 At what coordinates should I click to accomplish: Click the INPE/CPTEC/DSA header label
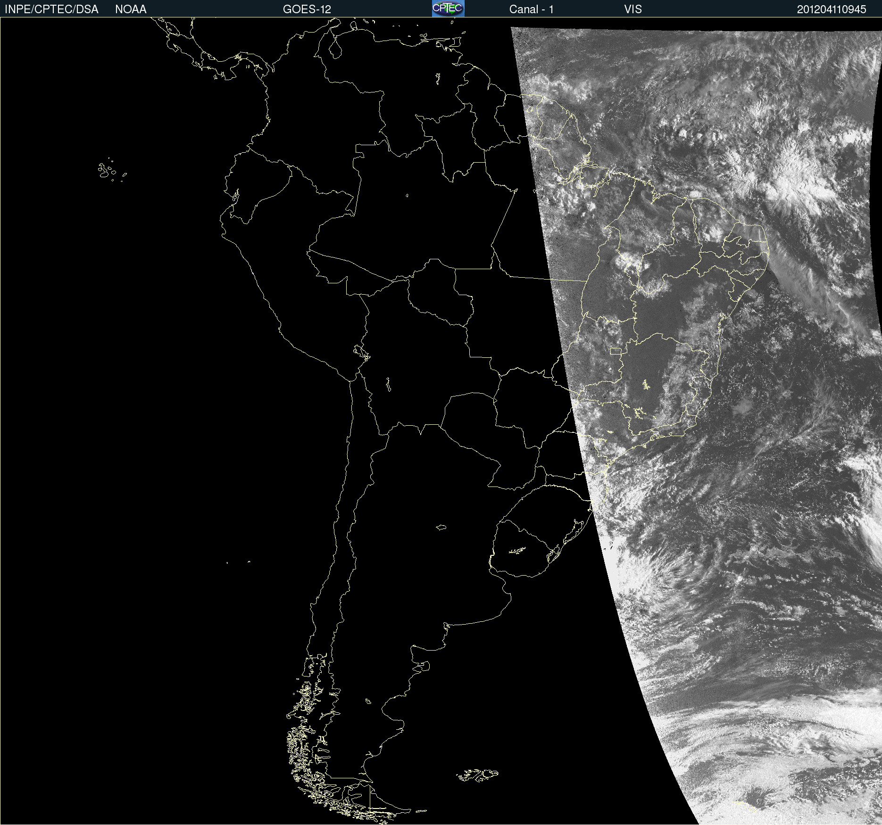click(51, 9)
